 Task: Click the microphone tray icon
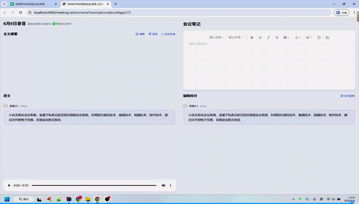314,199
